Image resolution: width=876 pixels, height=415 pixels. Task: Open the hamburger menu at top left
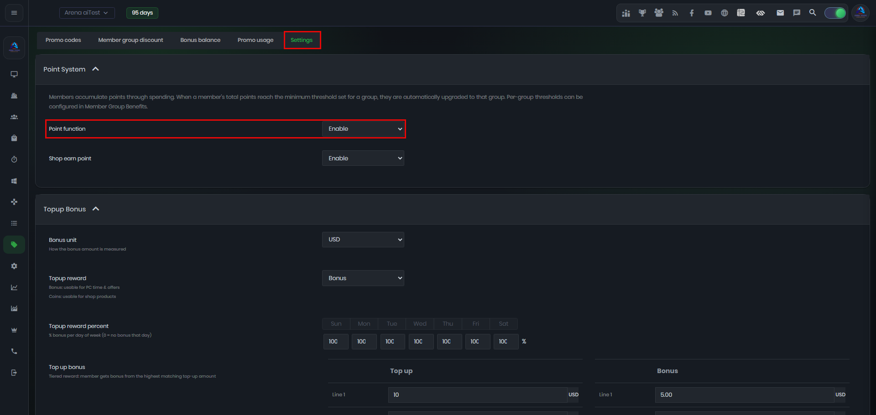click(14, 13)
